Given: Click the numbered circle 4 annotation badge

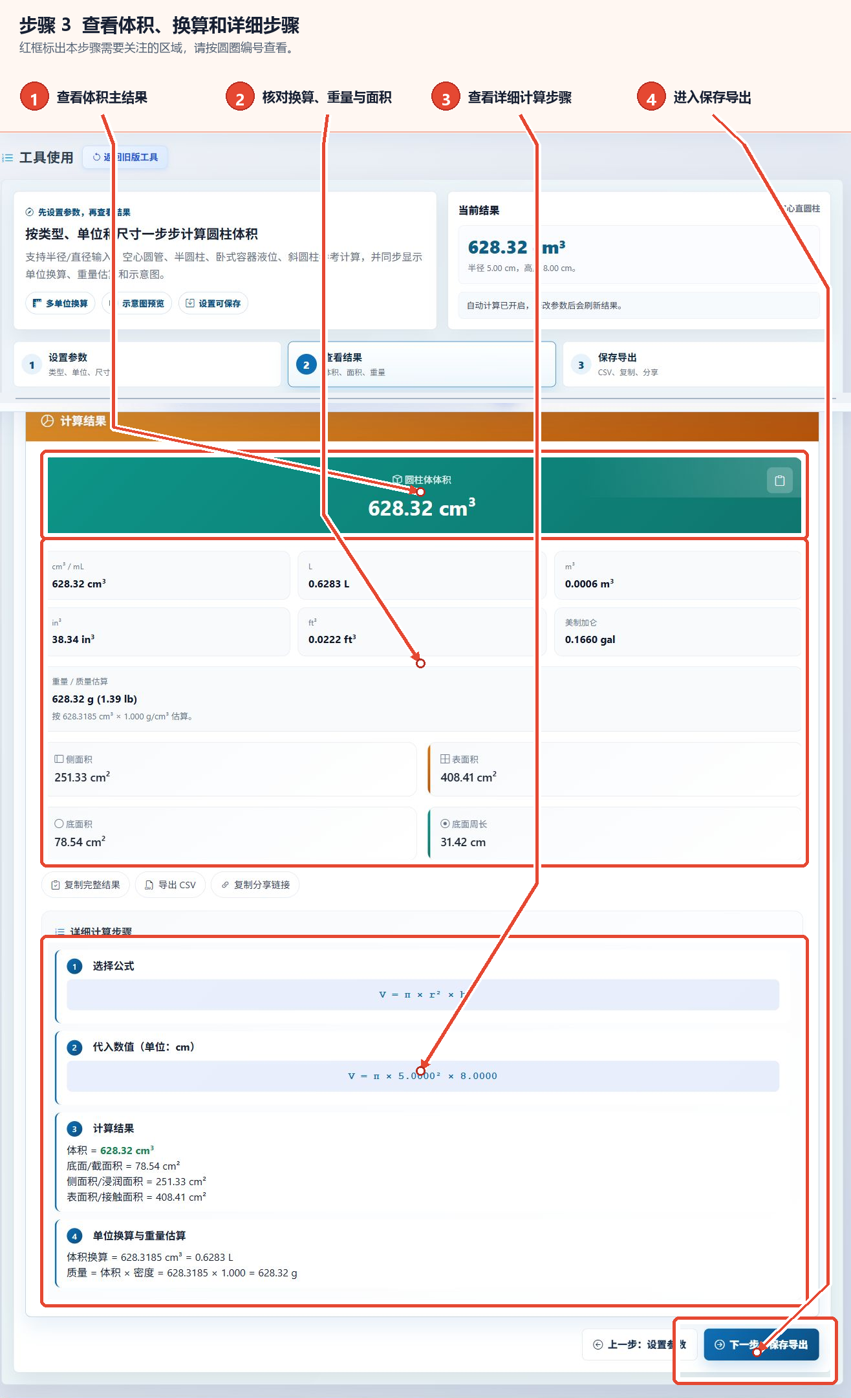Looking at the screenshot, I should (x=651, y=97).
